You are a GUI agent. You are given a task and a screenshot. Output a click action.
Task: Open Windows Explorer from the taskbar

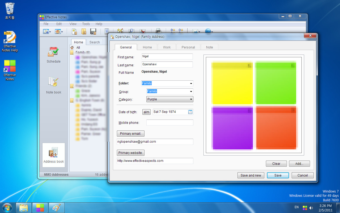pyautogui.click(x=24, y=208)
